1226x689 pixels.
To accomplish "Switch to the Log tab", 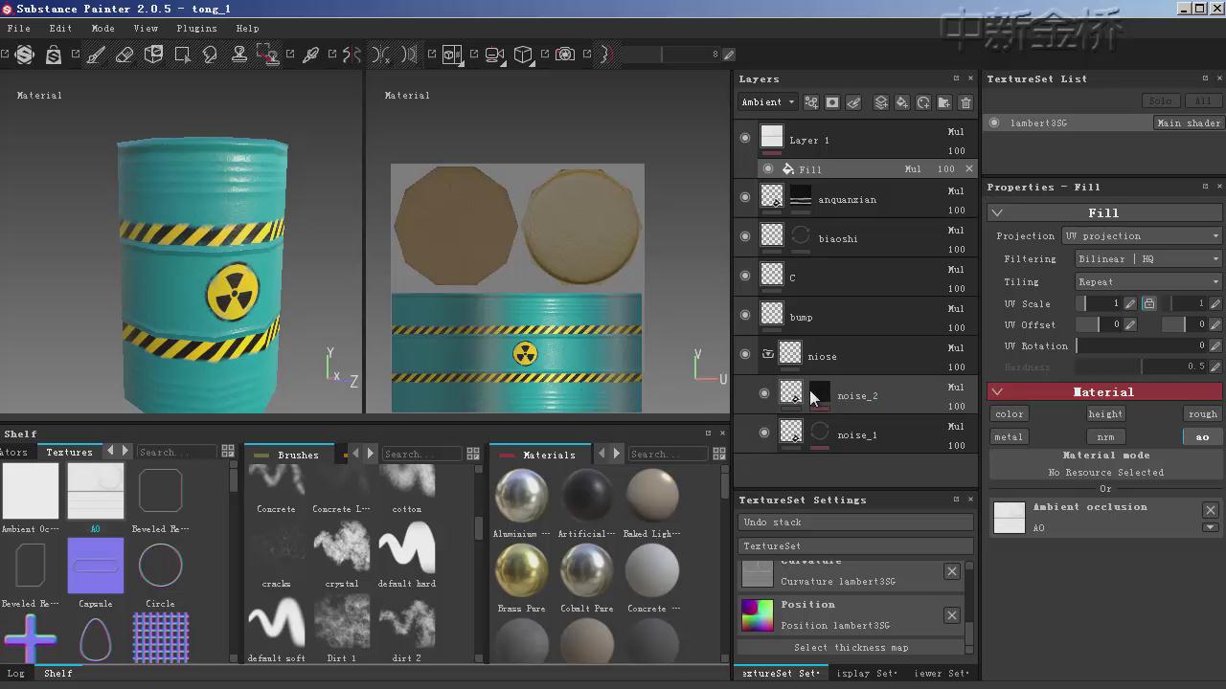I will [16, 674].
